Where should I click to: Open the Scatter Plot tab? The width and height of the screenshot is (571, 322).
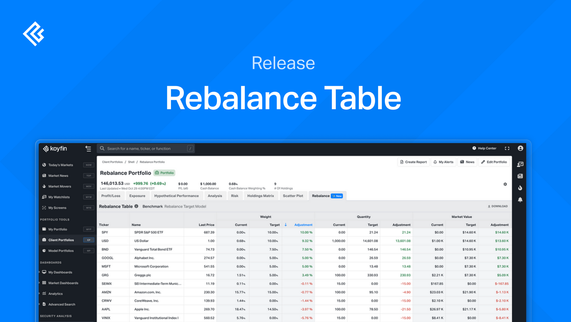[x=293, y=196]
